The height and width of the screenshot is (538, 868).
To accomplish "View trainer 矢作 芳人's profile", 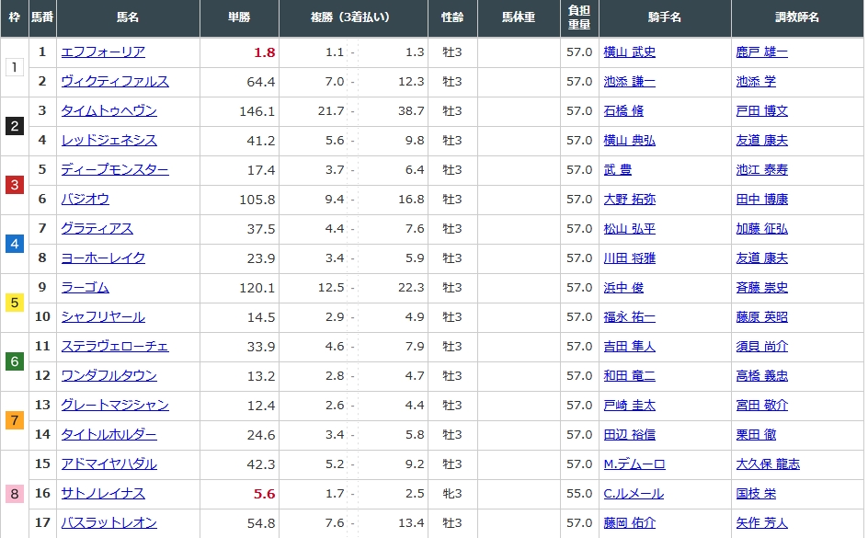I will [x=761, y=523].
